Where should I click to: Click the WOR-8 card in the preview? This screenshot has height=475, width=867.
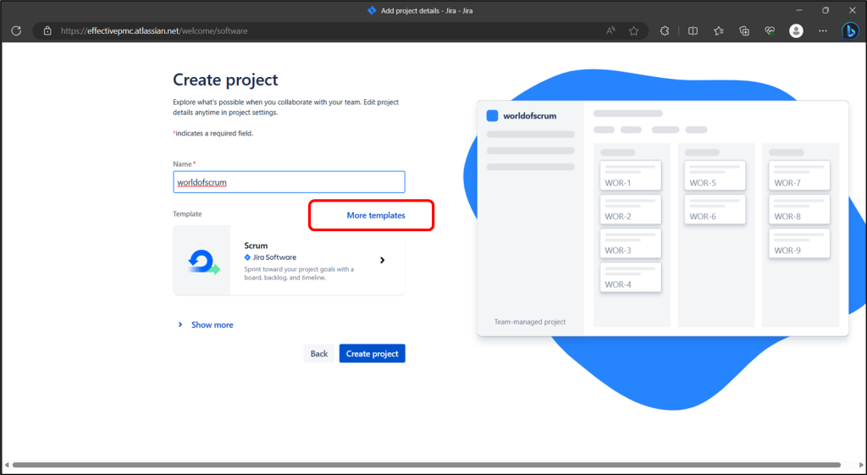(x=799, y=209)
